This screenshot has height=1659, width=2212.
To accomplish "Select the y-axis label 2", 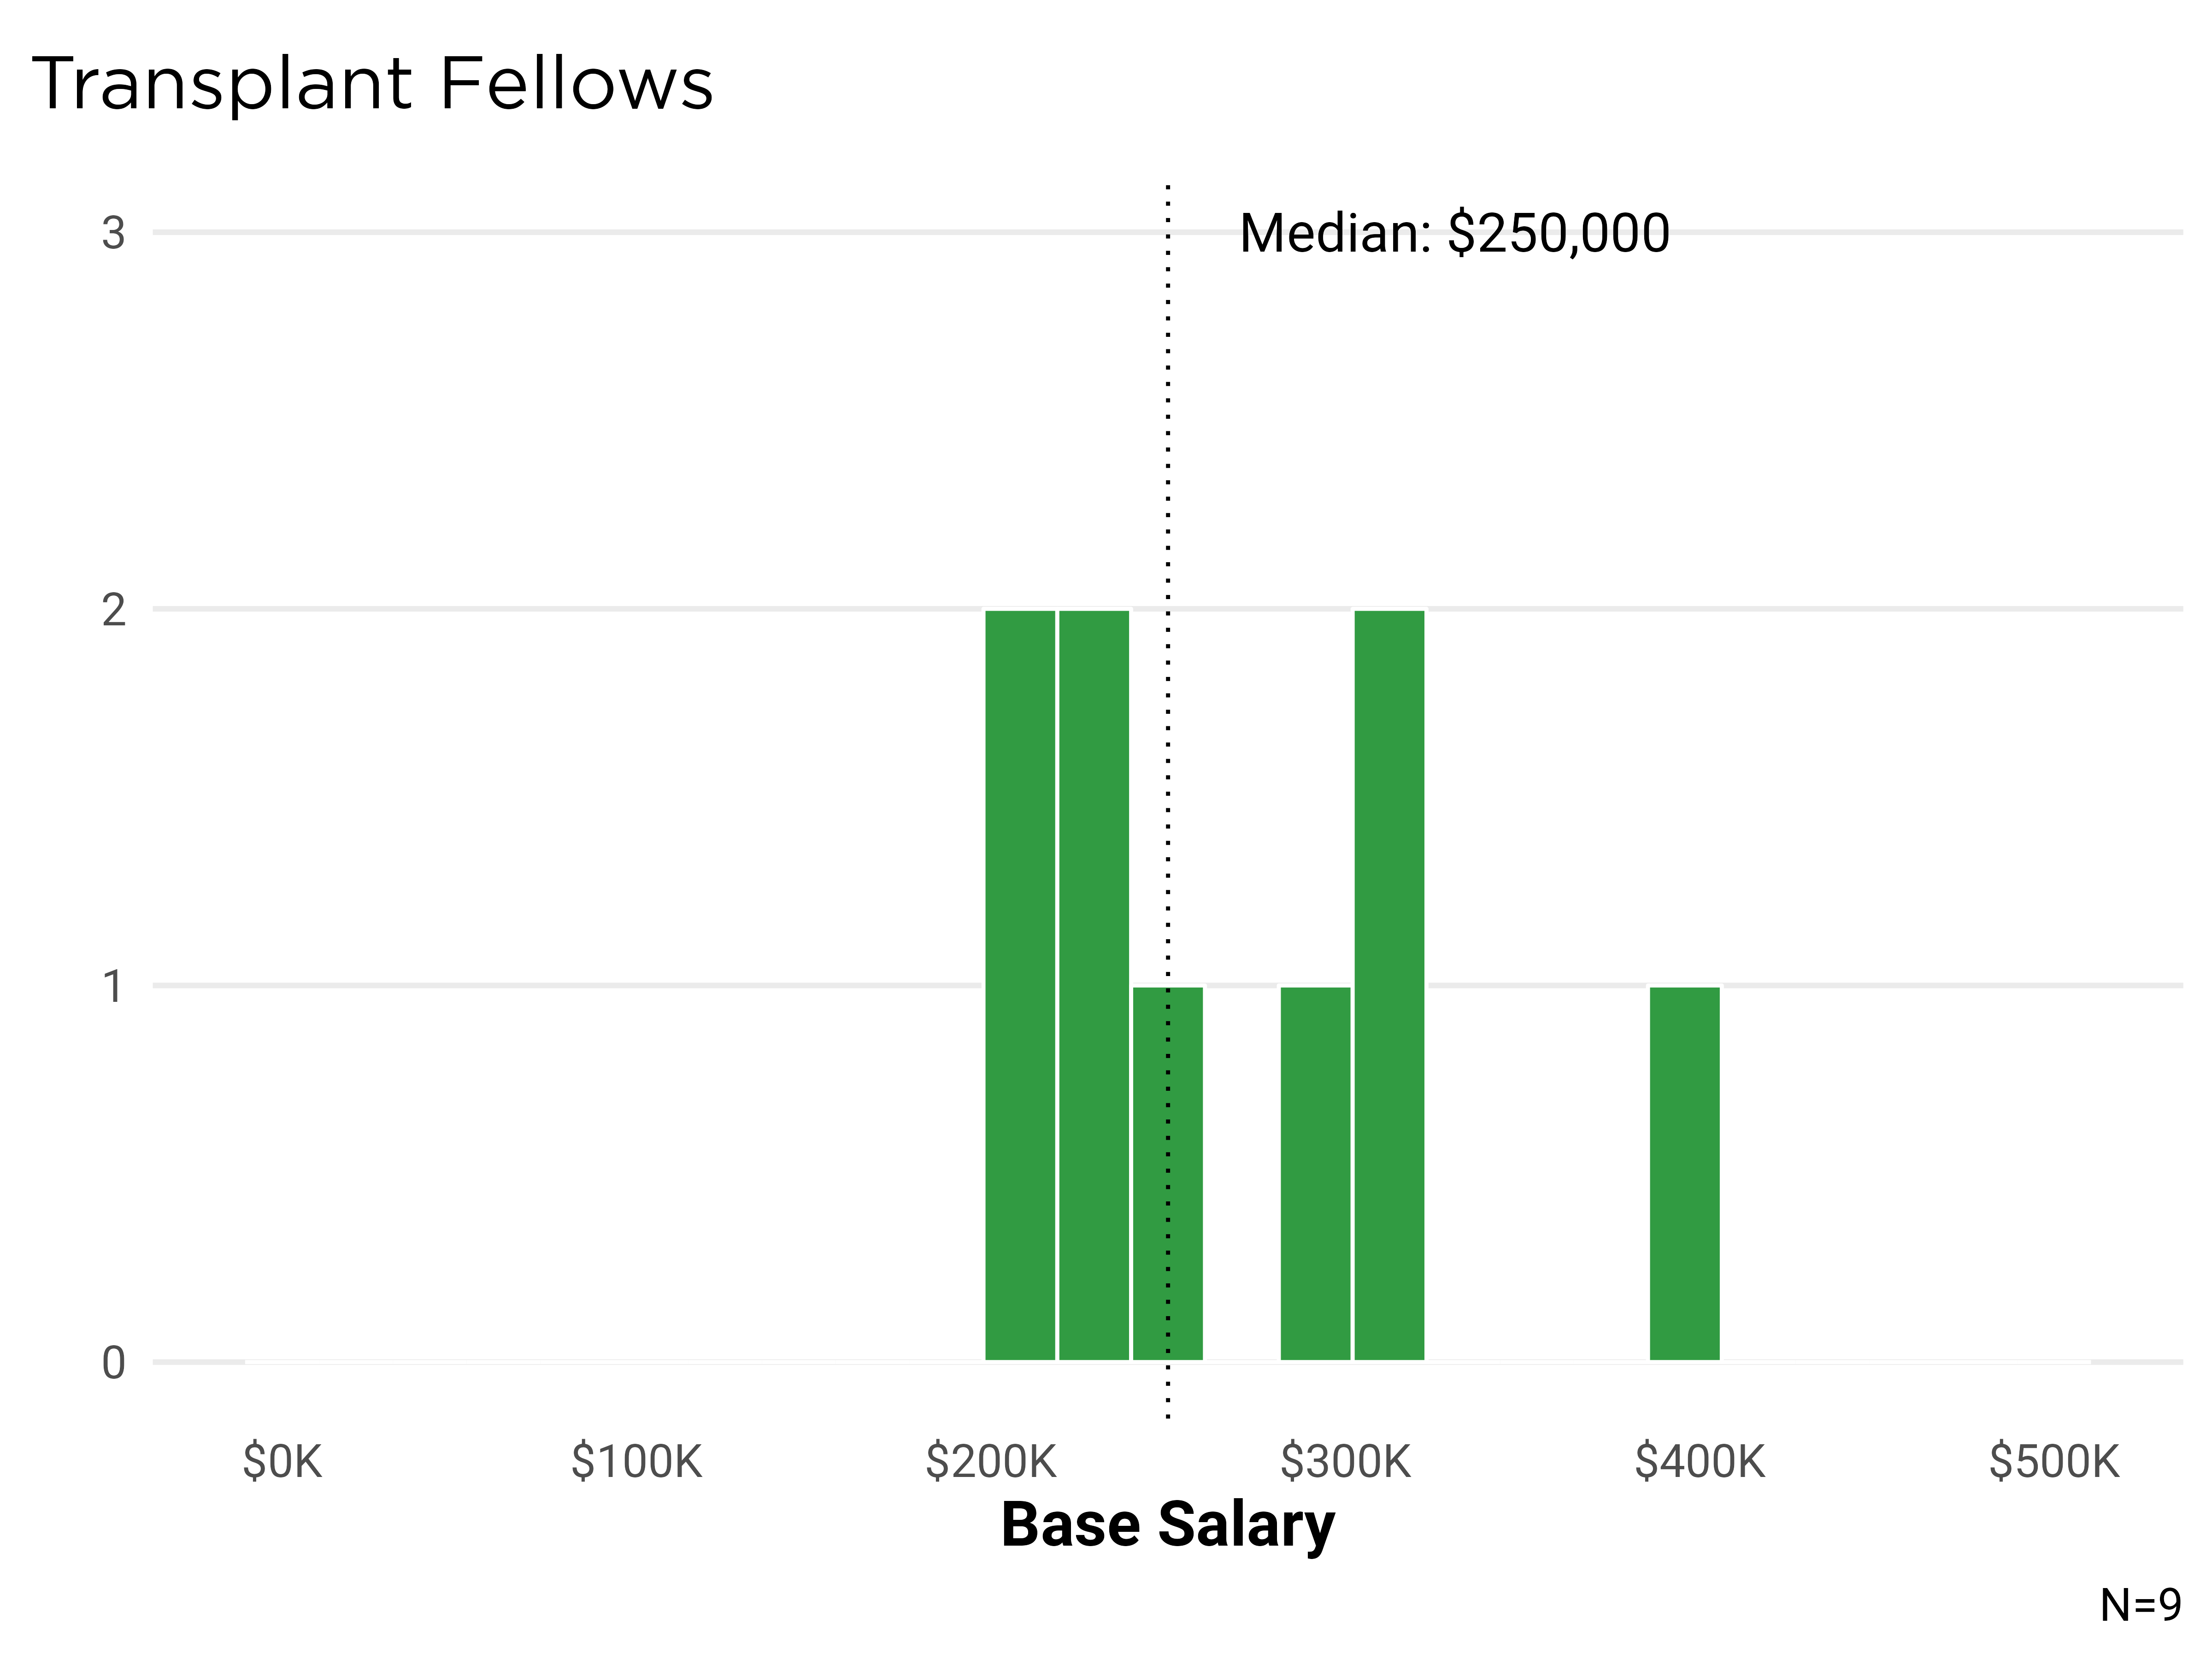I will [113, 610].
